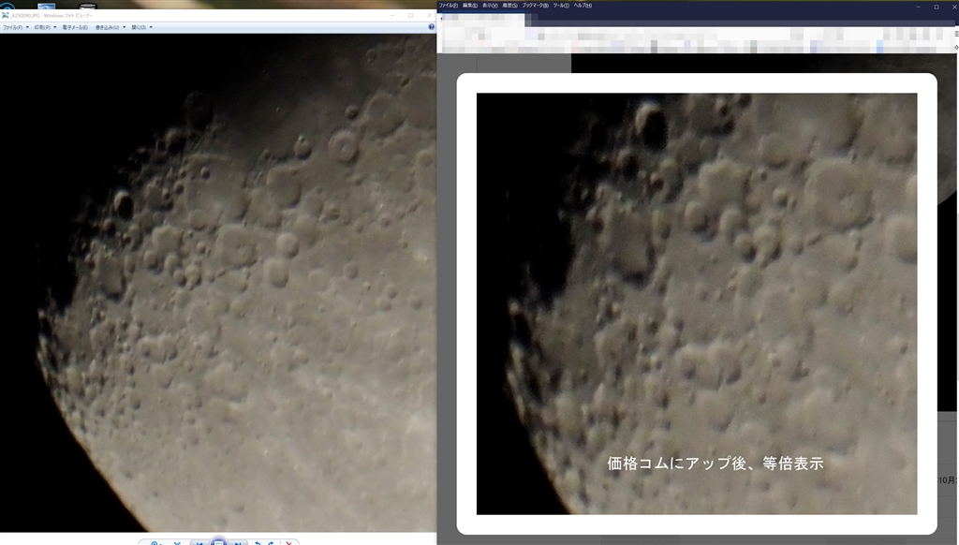This screenshot has height=545, width=959.
Task: Go to previous photo in Photo Viewer
Action: point(199,543)
